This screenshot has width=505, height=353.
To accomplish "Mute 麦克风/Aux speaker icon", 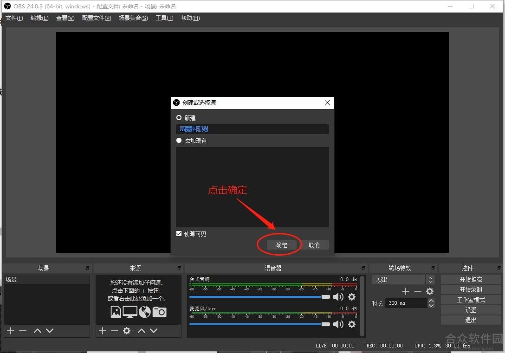I will tap(338, 324).
